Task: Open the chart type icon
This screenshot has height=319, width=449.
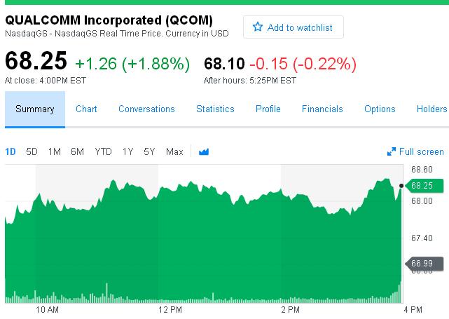Action: click(204, 151)
